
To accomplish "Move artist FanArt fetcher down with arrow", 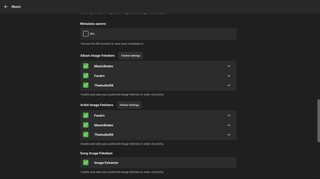I will click(229, 116).
